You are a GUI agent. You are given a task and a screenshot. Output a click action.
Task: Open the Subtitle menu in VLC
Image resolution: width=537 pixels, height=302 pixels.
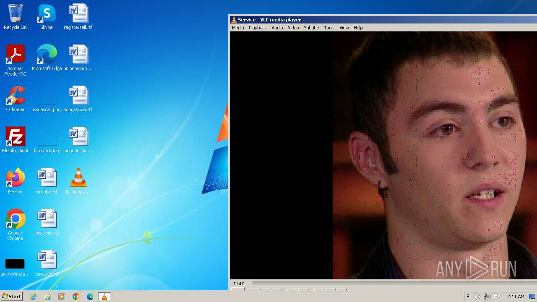pyautogui.click(x=311, y=28)
